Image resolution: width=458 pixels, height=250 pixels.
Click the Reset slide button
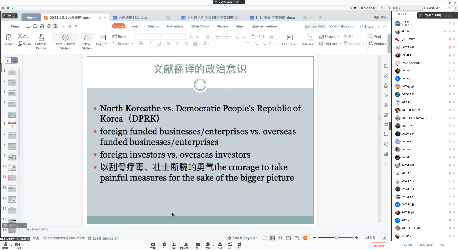tap(120, 36)
